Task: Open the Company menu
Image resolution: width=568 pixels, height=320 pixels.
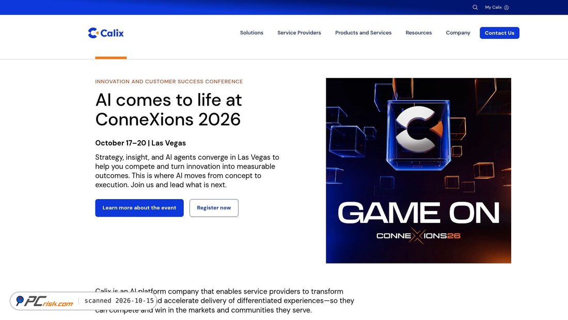Action: pos(458,33)
